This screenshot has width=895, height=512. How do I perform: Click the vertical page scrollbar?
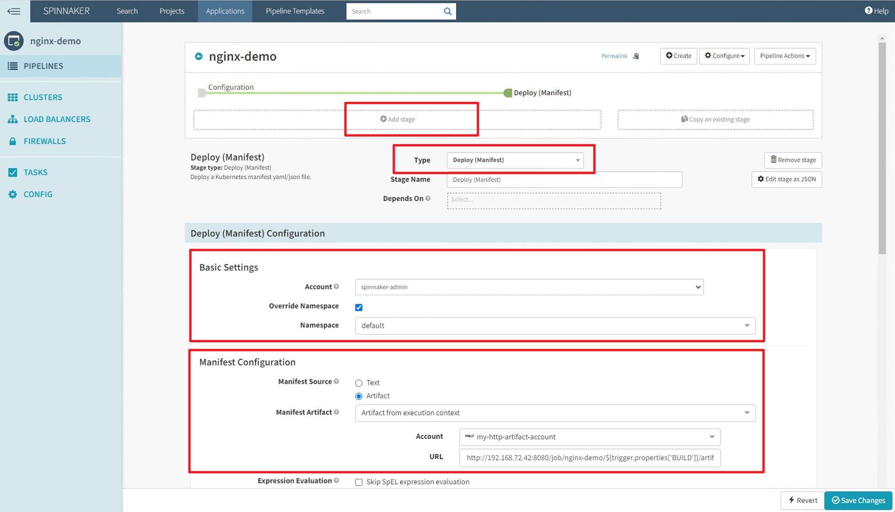pos(882,148)
